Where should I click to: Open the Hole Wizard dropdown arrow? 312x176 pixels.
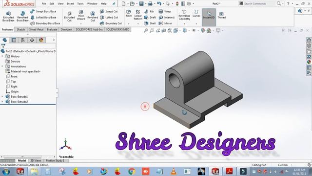tap(81, 24)
